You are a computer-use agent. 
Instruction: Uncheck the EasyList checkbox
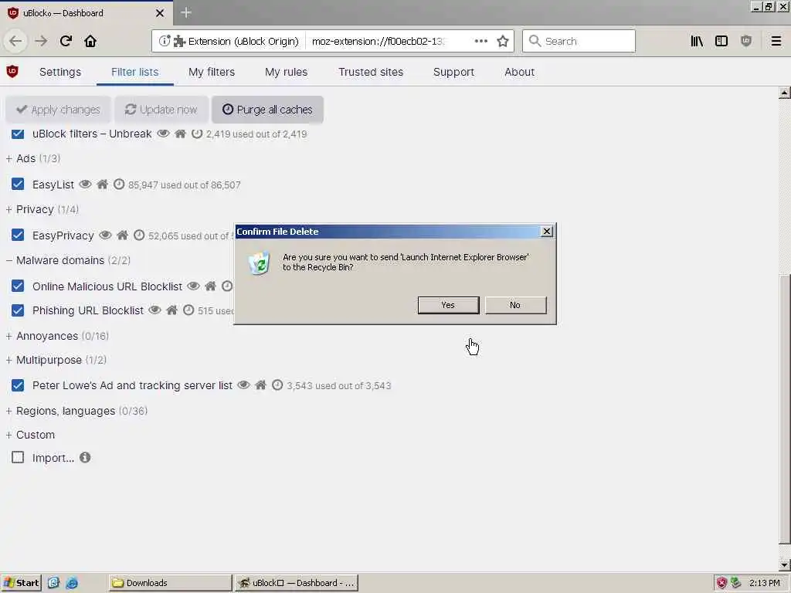pos(18,184)
